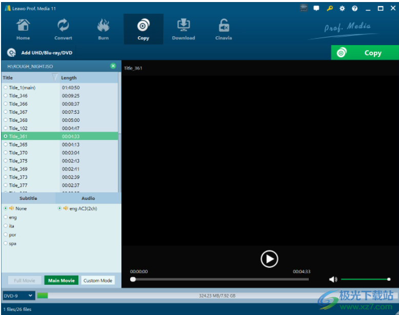Select the Title_1(main) radio button
The width and height of the screenshot is (399, 315).
click(x=6, y=87)
